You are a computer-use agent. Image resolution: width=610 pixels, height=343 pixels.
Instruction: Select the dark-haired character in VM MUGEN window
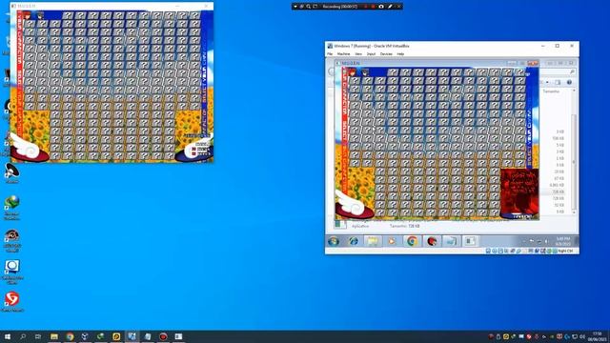pos(365,72)
